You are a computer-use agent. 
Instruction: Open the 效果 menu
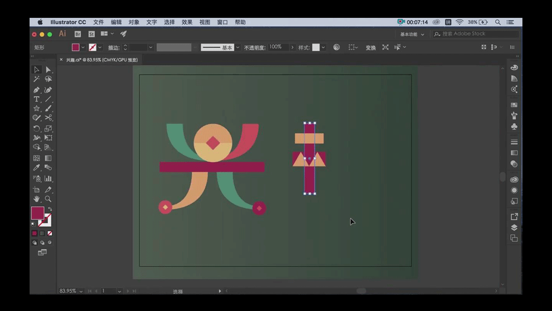187,22
